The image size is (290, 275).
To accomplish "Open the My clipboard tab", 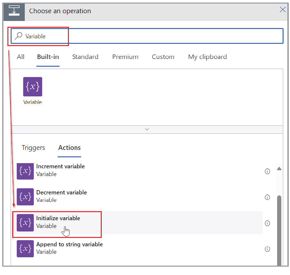I will point(207,57).
